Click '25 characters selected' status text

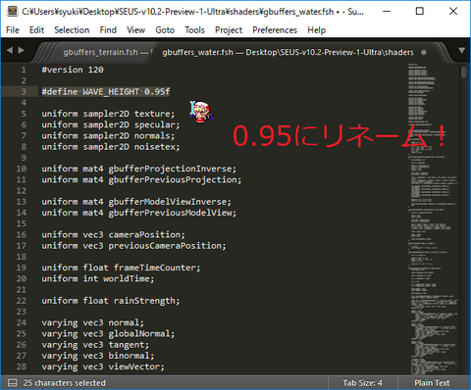pos(65,382)
